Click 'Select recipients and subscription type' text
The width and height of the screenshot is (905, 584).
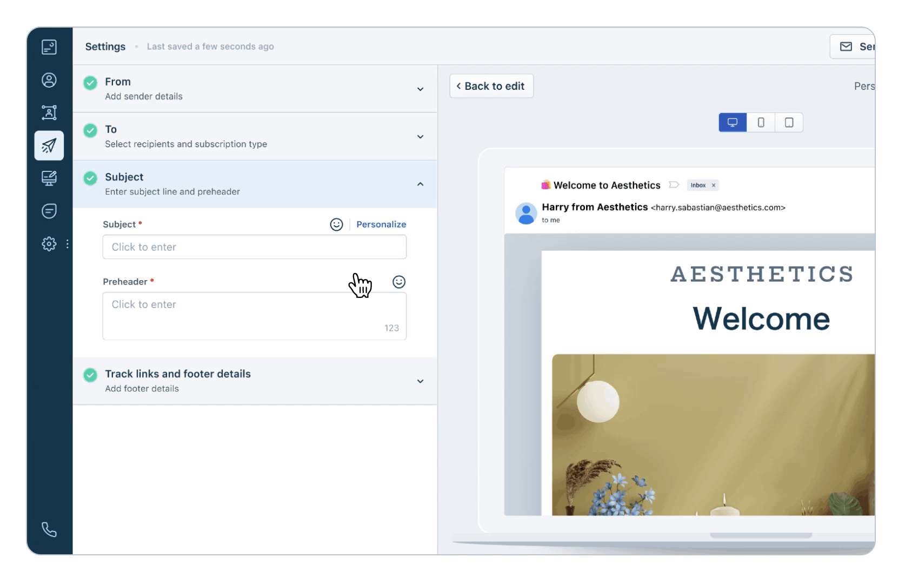coord(186,144)
